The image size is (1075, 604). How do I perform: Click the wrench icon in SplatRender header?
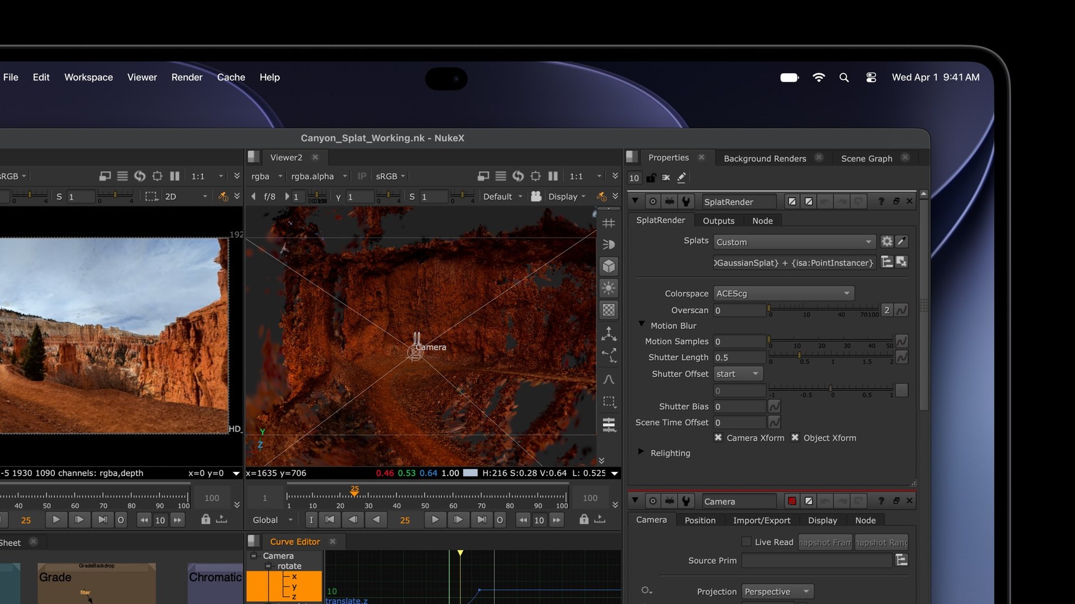686,201
